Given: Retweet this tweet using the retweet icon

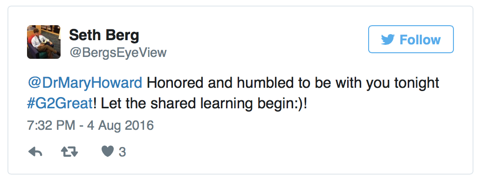Looking at the screenshot, I should pyautogui.click(x=69, y=152).
